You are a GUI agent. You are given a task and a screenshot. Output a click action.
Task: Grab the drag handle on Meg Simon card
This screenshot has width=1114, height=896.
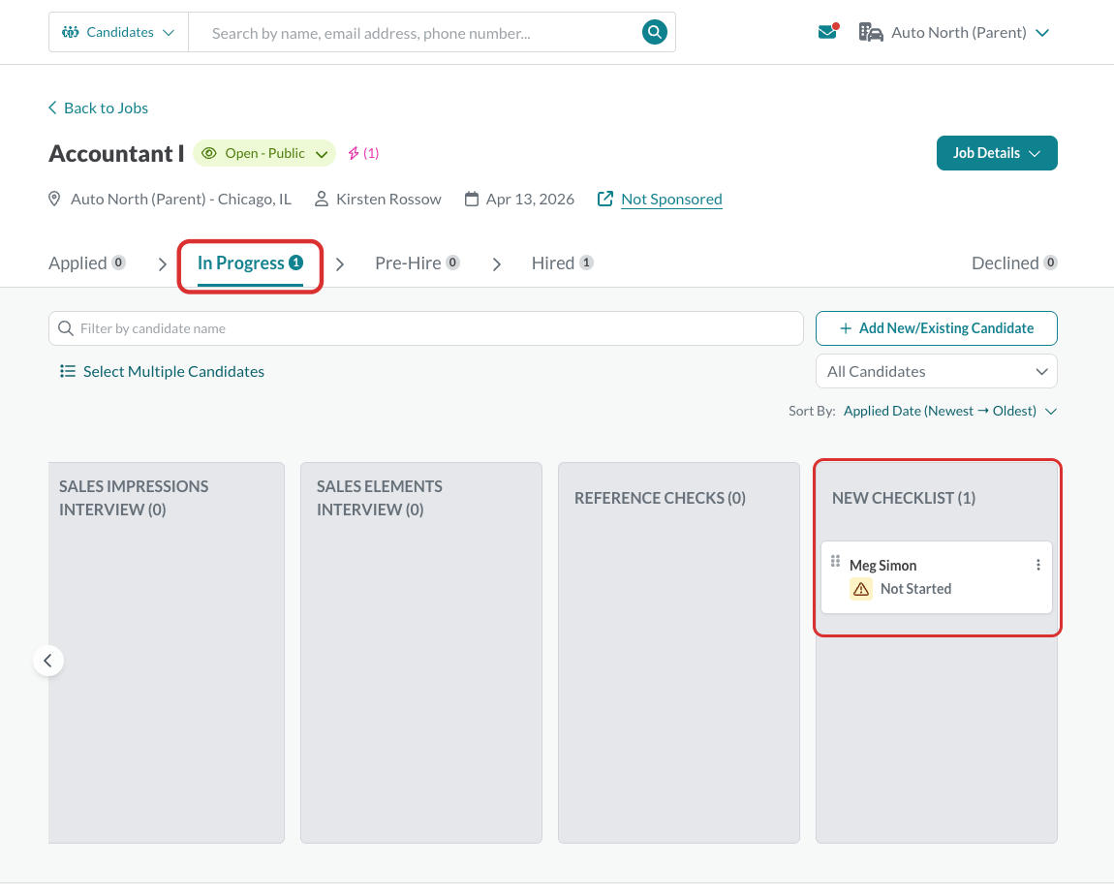(x=835, y=562)
